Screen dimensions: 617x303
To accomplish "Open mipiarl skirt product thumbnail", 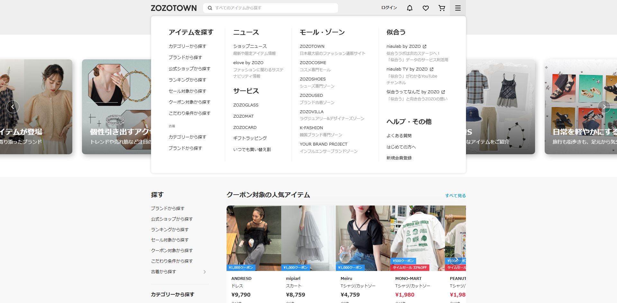I will (x=308, y=238).
